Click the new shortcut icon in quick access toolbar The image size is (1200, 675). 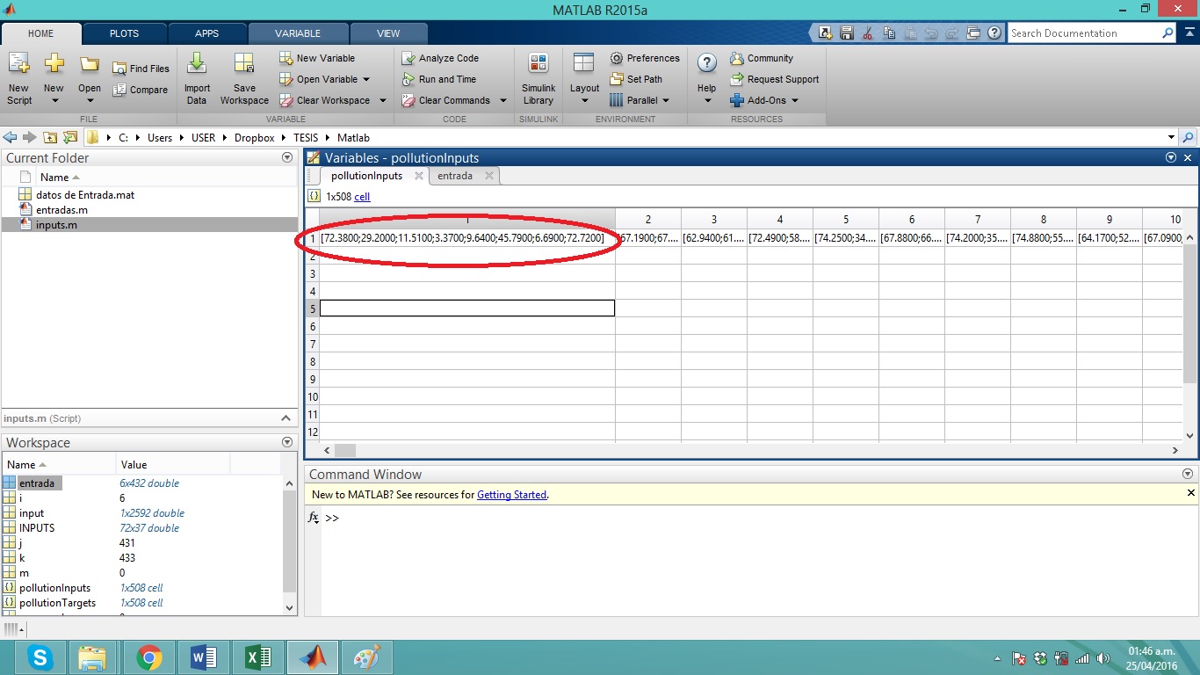[825, 33]
